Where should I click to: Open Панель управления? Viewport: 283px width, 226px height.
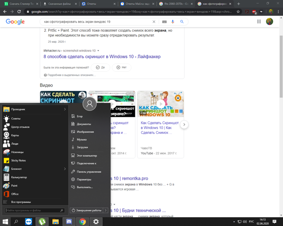pos(89,172)
